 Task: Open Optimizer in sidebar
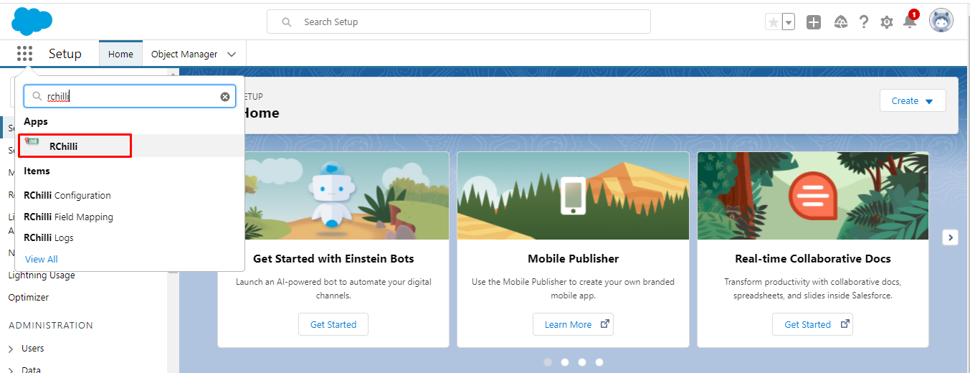click(29, 297)
